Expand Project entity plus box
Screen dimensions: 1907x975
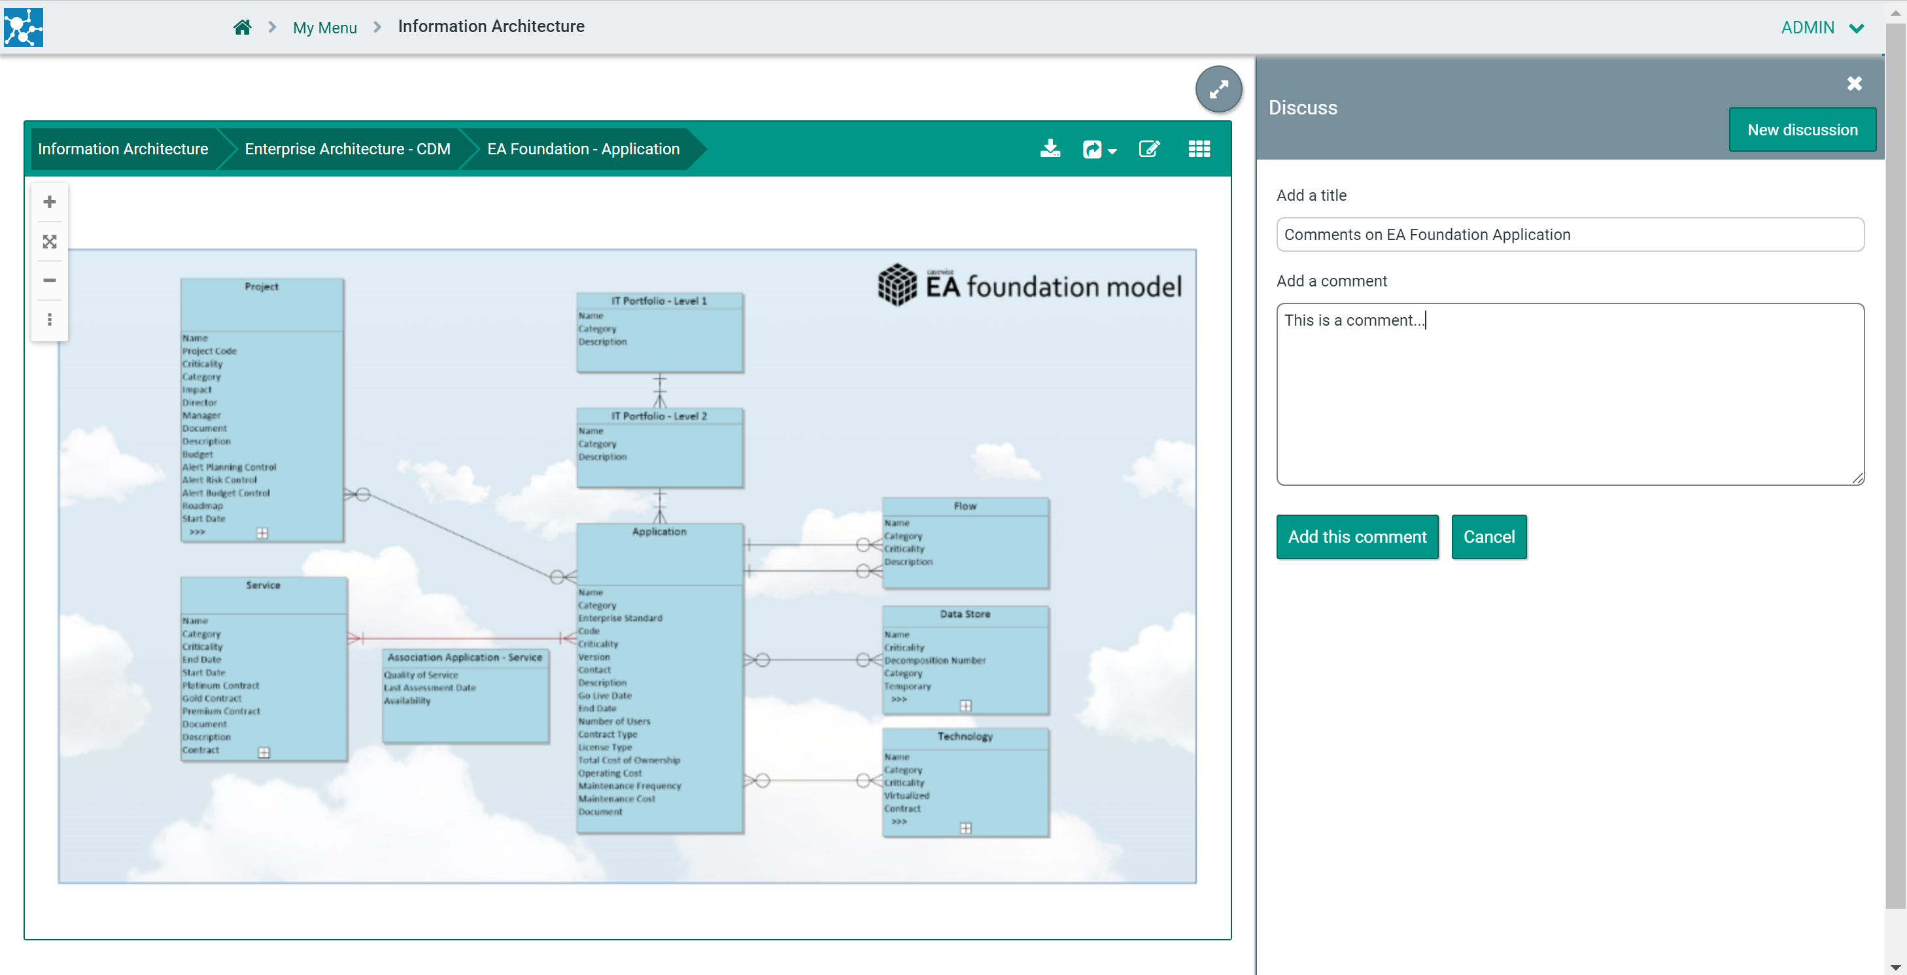(x=262, y=533)
